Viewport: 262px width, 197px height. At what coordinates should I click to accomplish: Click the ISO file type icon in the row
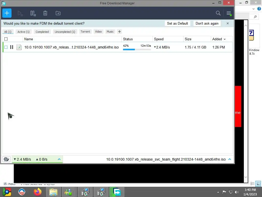(19, 47)
